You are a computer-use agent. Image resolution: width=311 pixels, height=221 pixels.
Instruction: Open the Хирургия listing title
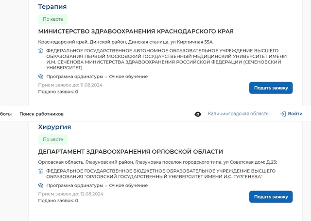click(54, 127)
